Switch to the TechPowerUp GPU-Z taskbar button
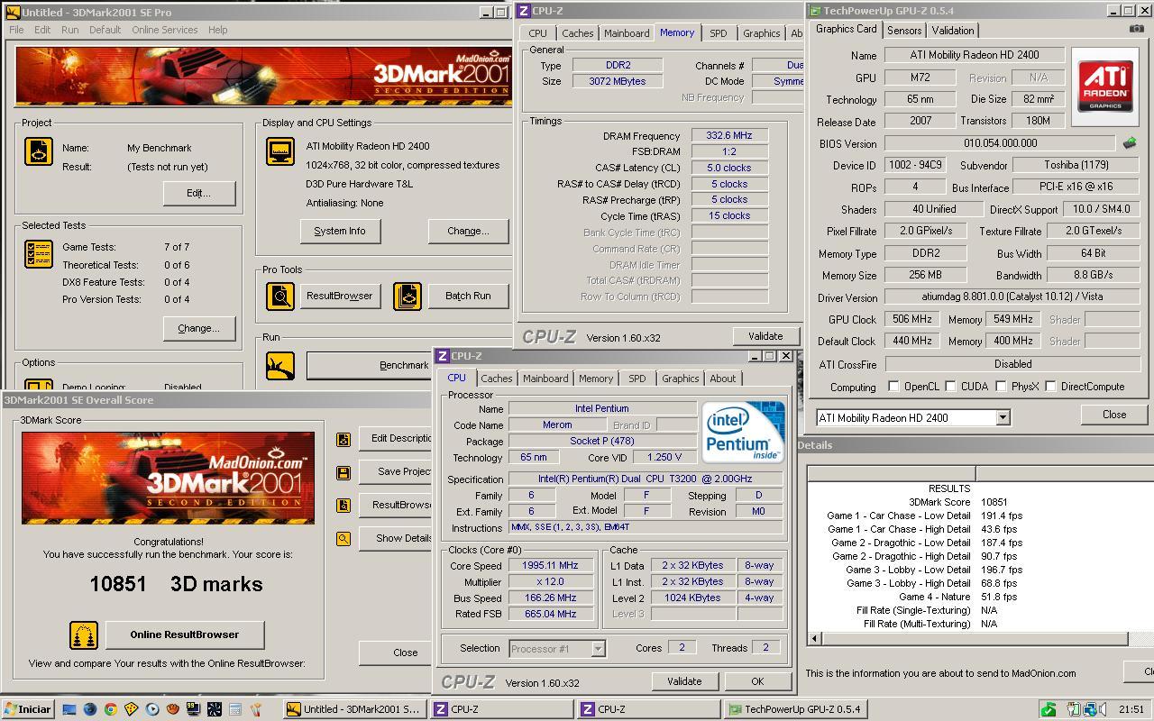The width and height of the screenshot is (1154, 721). point(795,709)
